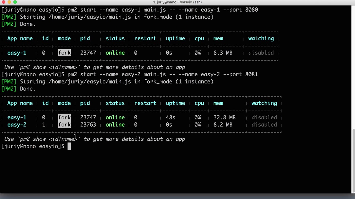Click pid 23763
The width and height of the screenshot is (355, 199).
pyautogui.click(x=88, y=125)
